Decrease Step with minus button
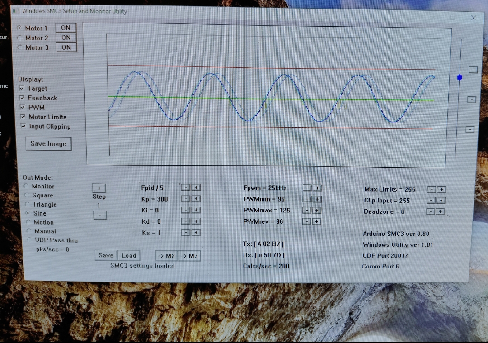Screen dimensions: 488x343 [x=100, y=215]
